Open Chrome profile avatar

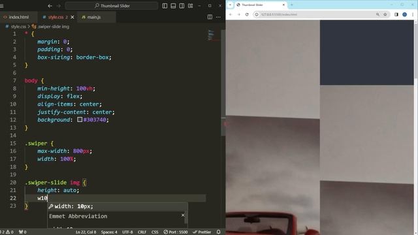[x=405, y=14]
